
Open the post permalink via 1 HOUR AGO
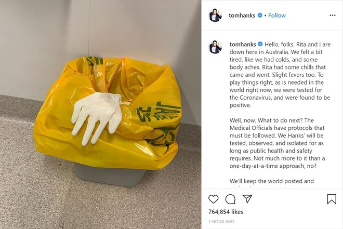coord(221,222)
